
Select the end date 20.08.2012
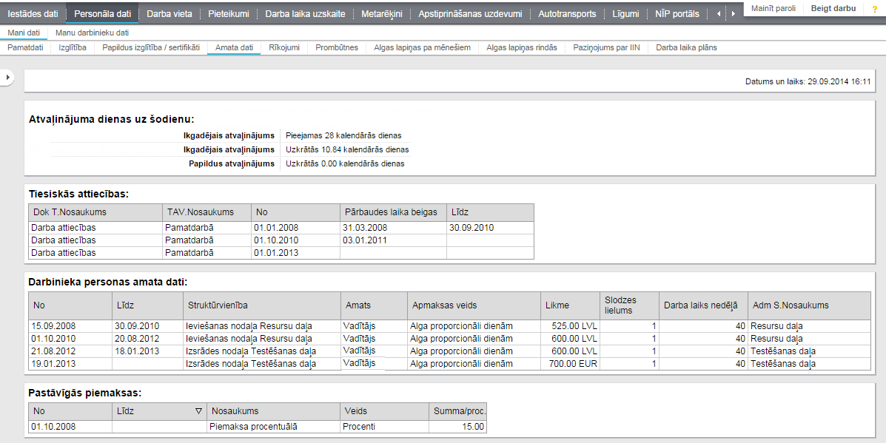pyautogui.click(x=148, y=339)
